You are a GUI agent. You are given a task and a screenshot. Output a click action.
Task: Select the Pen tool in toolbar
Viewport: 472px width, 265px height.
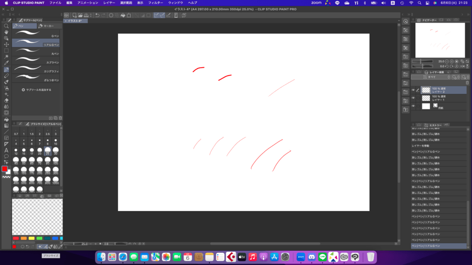click(x=6, y=69)
